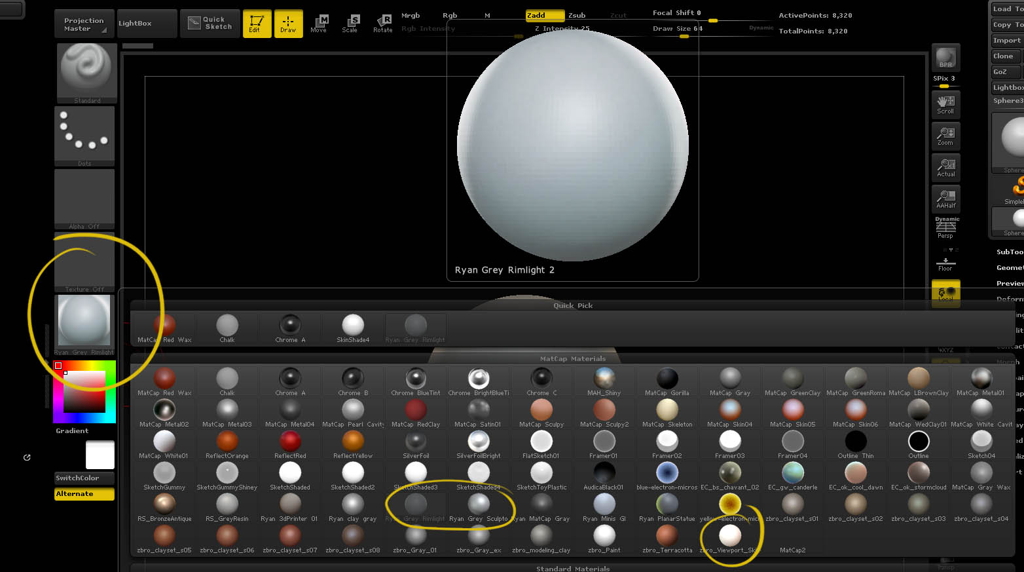Click the GoZ button
The height and width of the screenshot is (572, 1024).
pos(1004,72)
